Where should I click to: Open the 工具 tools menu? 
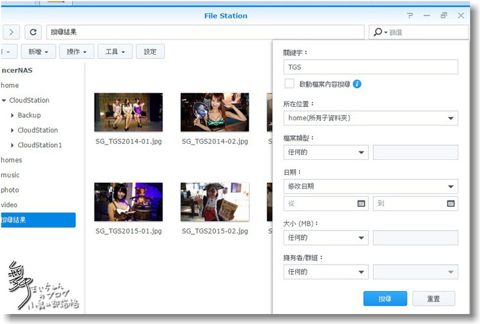pyautogui.click(x=115, y=51)
